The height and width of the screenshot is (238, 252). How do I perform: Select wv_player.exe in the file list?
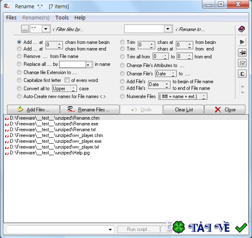click(x=56, y=141)
